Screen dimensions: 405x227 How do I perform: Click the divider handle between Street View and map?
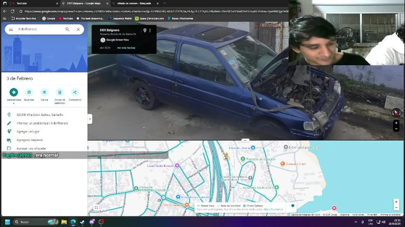(x=245, y=140)
